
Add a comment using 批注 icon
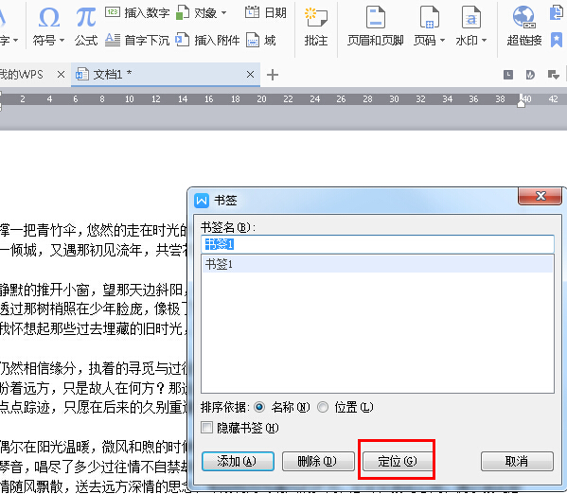coord(315,17)
